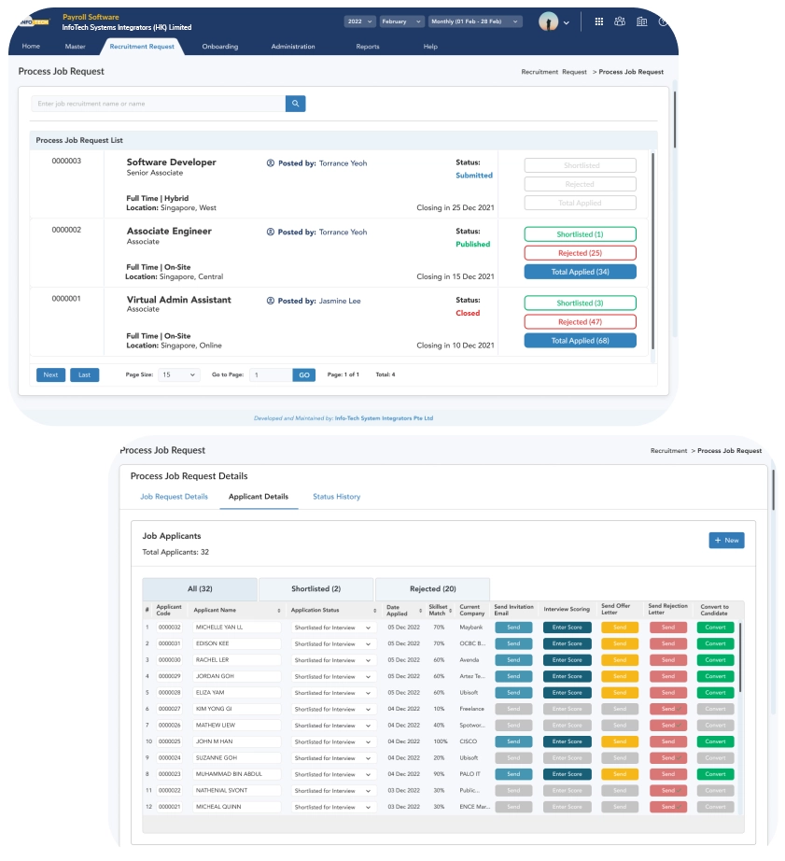The image size is (785, 861).
Task: Click the company building icon in header
Action: [x=641, y=21]
